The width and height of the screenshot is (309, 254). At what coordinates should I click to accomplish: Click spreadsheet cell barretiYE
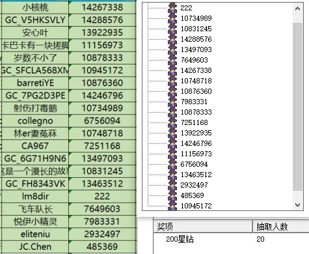pyautogui.click(x=35, y=83)
